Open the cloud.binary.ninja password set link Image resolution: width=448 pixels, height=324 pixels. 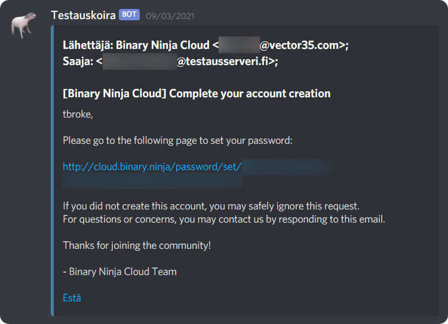click(152, 166)
